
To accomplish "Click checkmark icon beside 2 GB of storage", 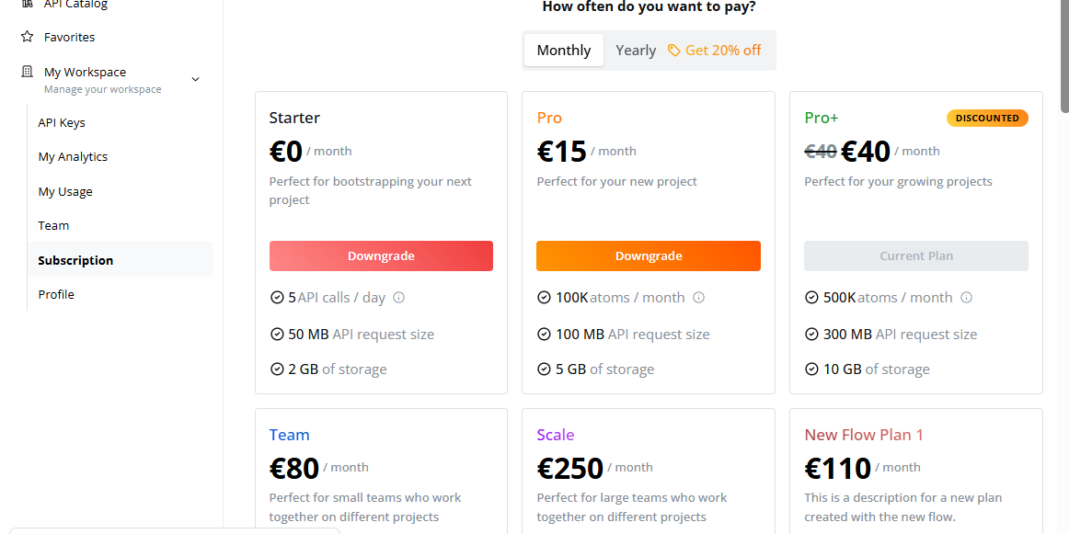I will coord(277,369).
